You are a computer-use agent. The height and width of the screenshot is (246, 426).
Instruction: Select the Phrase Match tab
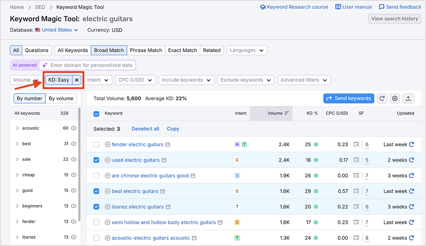pyautogui.click(x=146, y=50)
